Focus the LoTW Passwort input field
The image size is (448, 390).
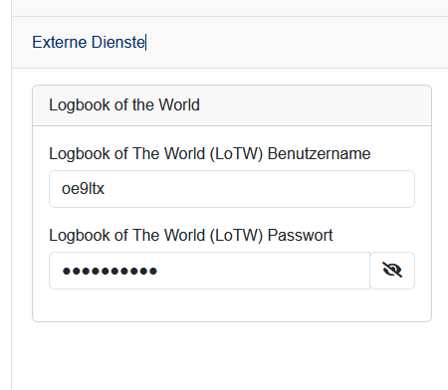pos(209,271)
